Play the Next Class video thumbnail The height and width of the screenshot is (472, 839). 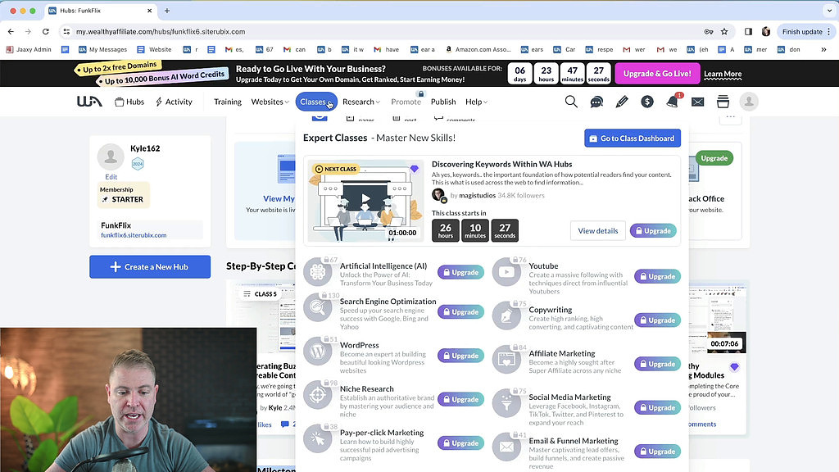(x=366, y=200)
